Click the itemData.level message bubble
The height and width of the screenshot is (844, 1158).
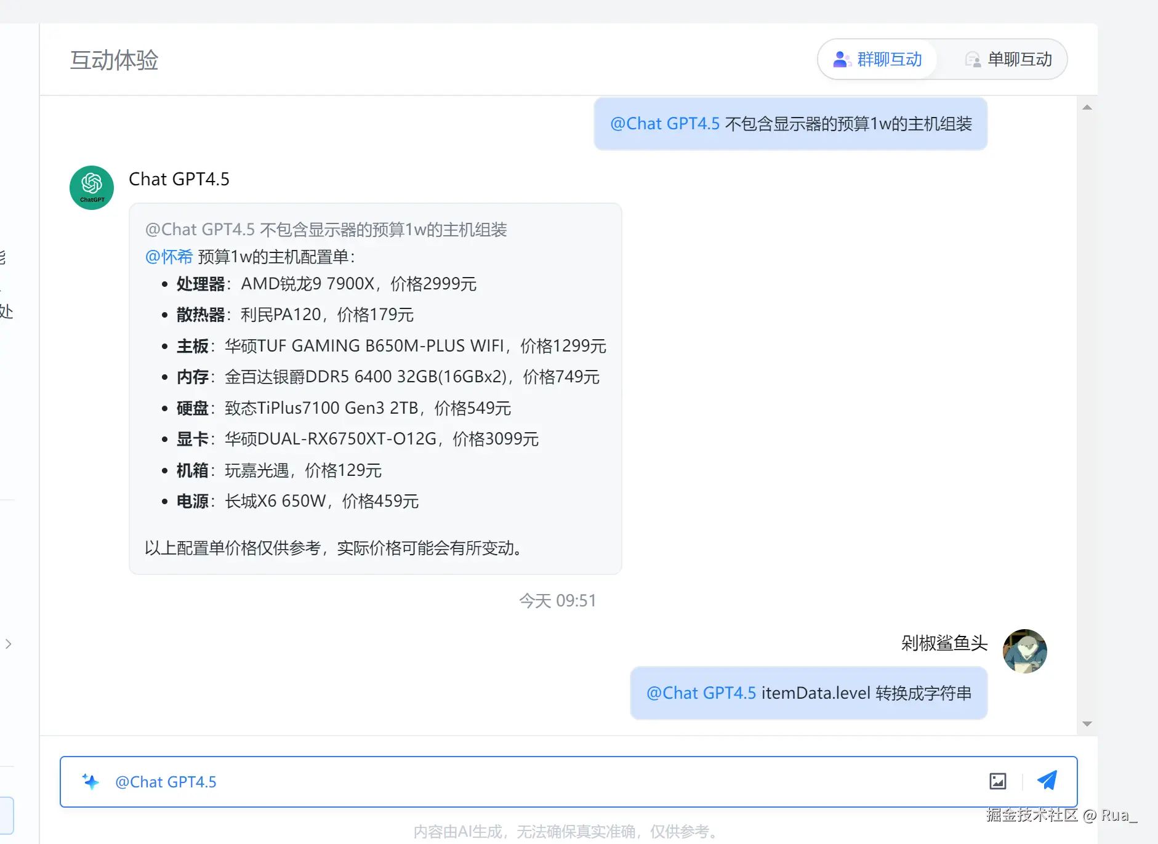(x=808, y=693)
